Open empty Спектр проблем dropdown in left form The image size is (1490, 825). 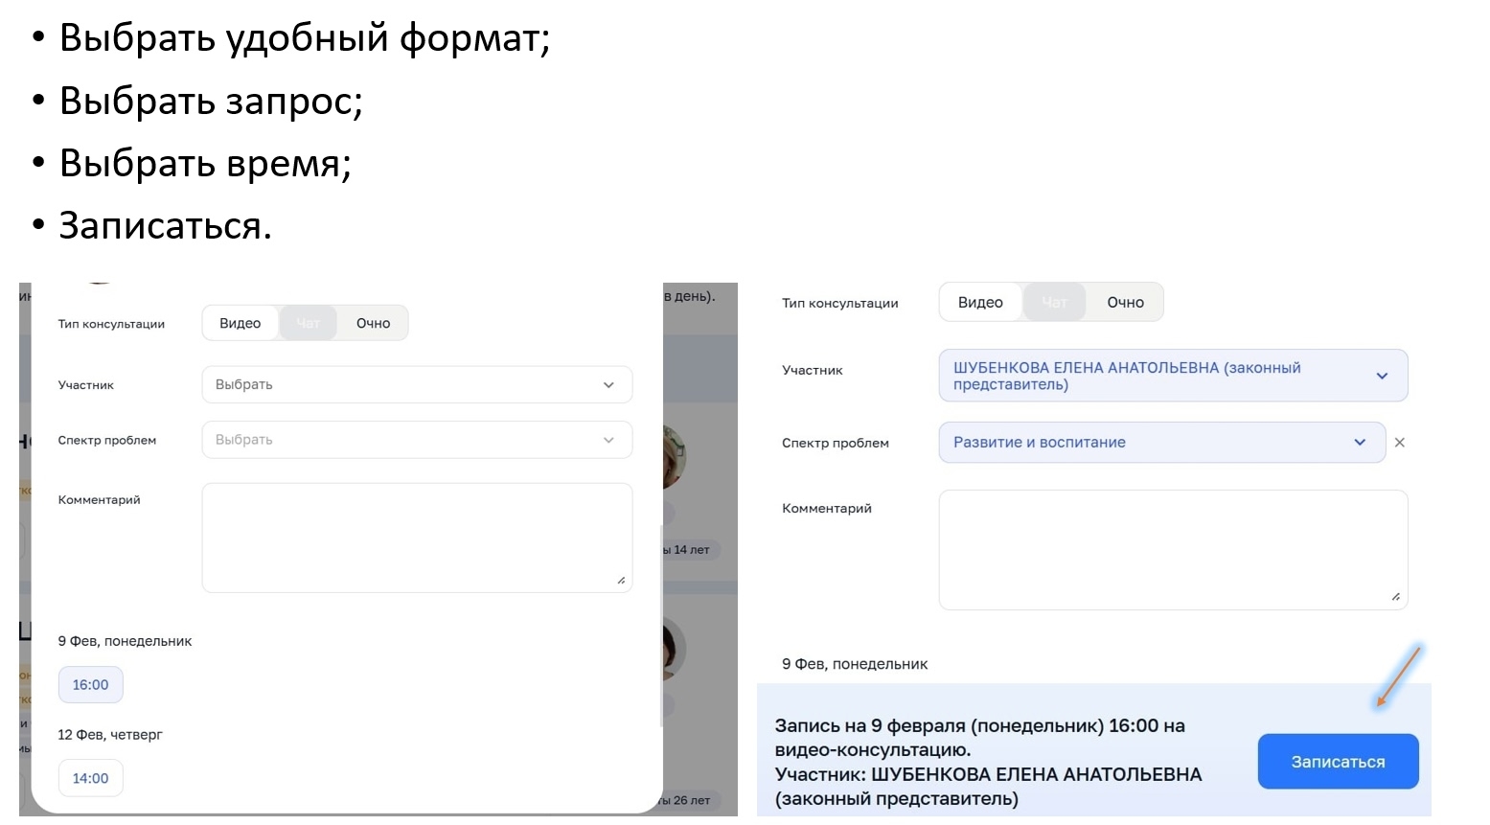(417, 440)
